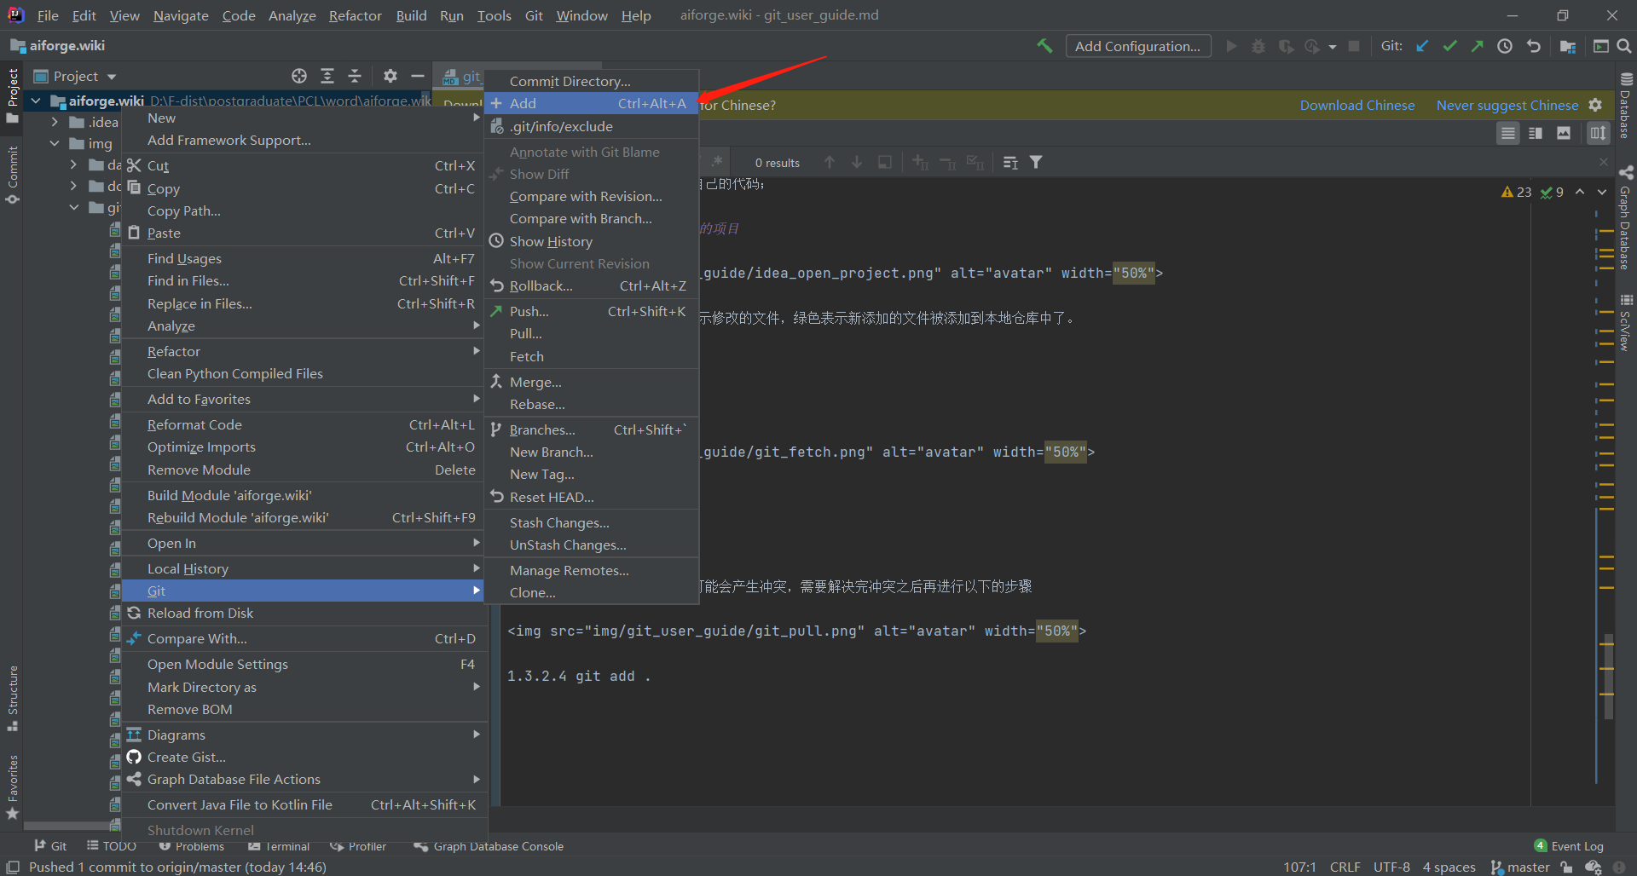Click the editor vertical scrollbar thumb

pyautogui.click(x=1608, y=676)
